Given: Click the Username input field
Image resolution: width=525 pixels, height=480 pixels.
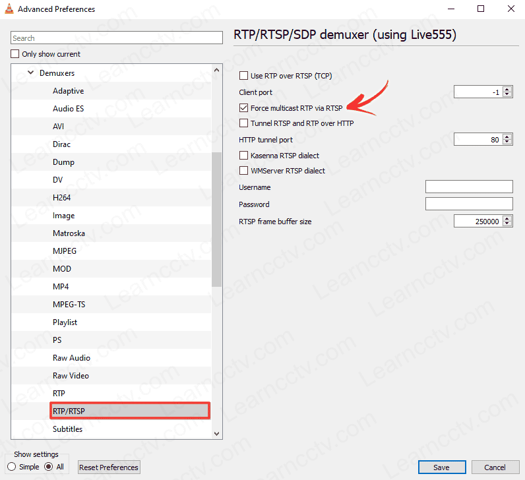Looking at the screenshot, I should (469, 187).
